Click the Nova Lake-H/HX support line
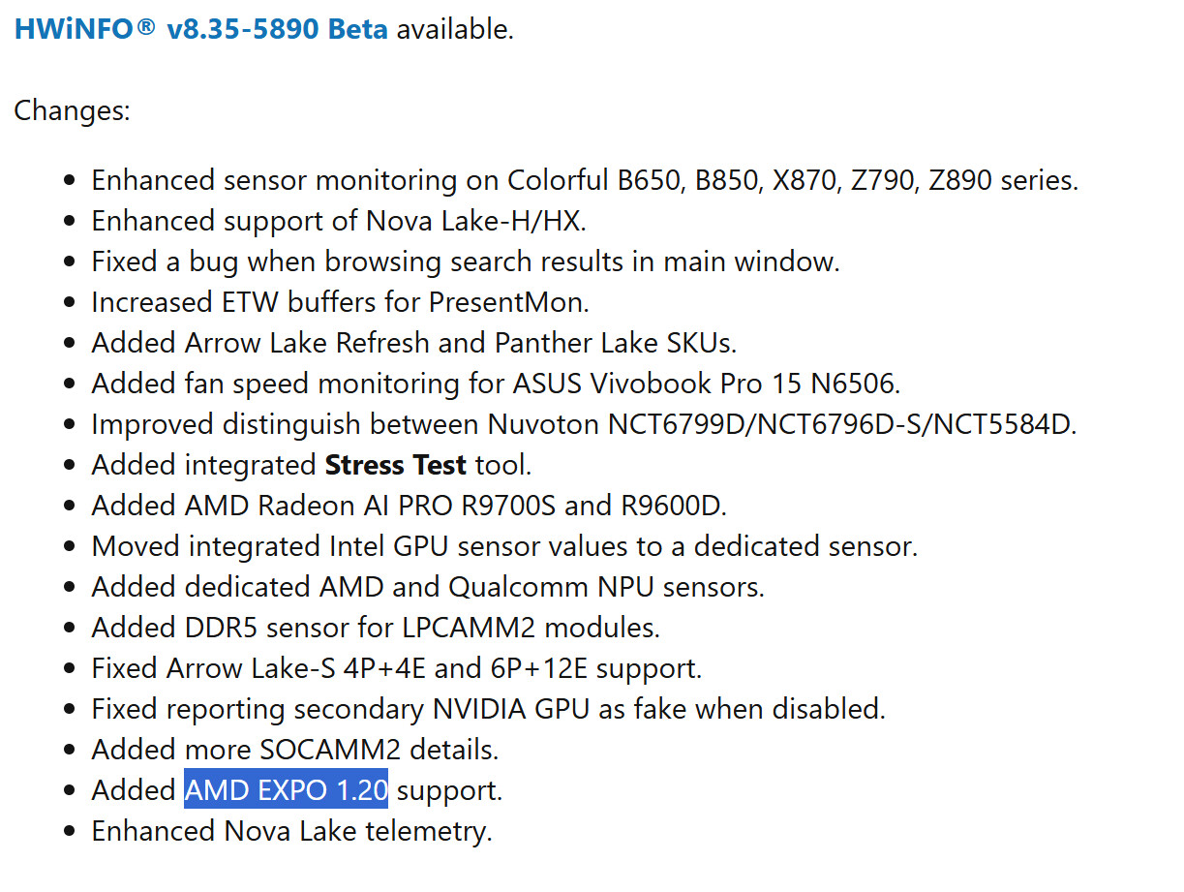 pos(339,221)
